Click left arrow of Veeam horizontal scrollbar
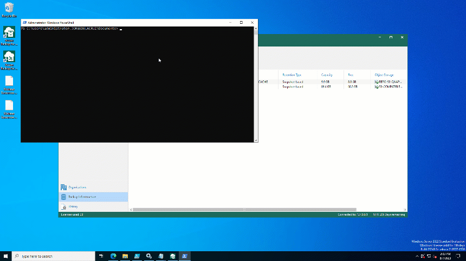The height and width of the screenshot is (261, 466). [131, 210]
